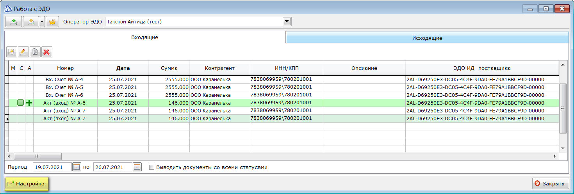Switch to the Входящие tab

point(144,37)
